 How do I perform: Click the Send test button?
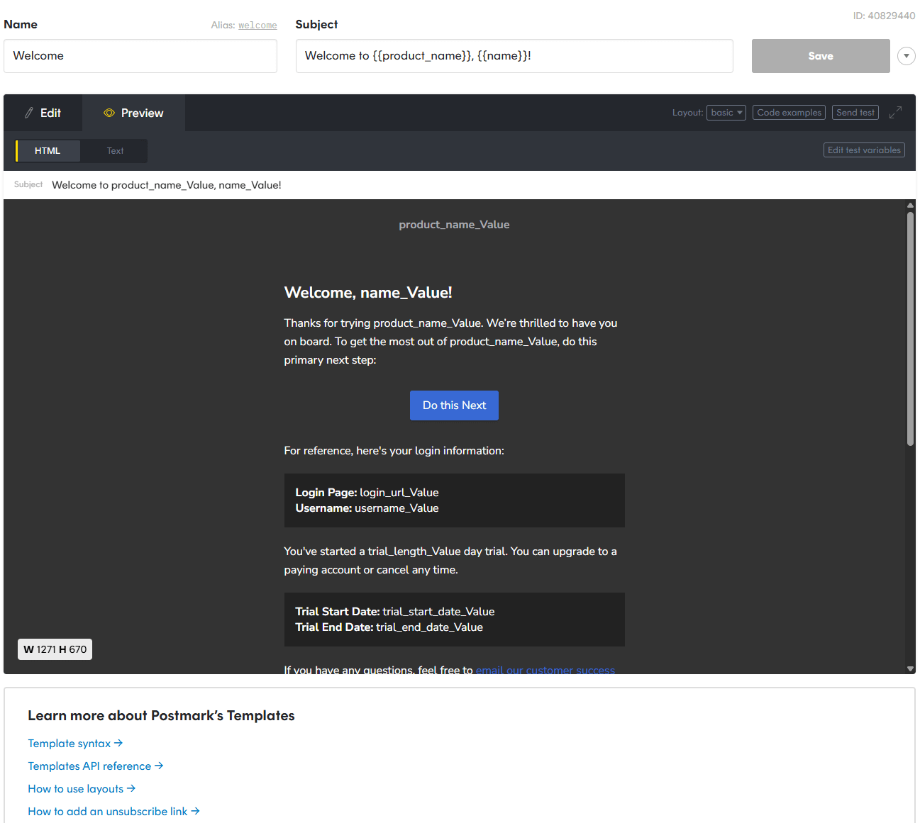pyautogui.click(x=855, y=113)
